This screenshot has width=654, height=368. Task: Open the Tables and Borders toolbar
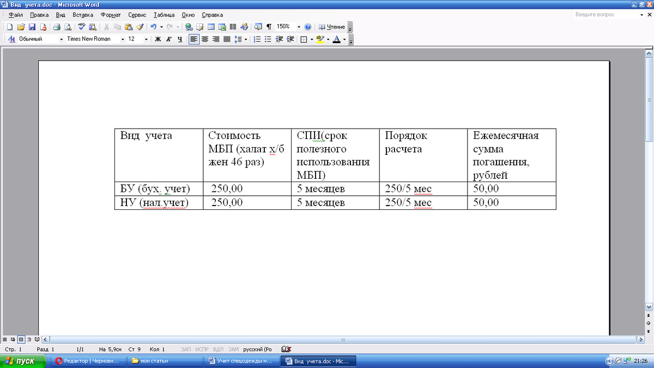(x=200, y=27)
